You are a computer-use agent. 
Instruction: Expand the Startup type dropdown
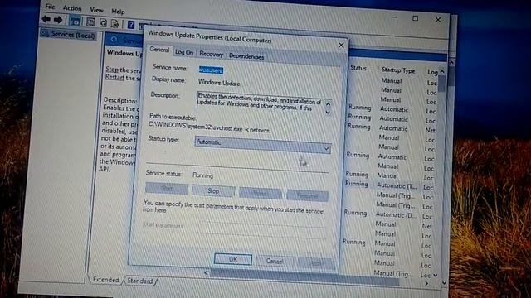[263, 145]
